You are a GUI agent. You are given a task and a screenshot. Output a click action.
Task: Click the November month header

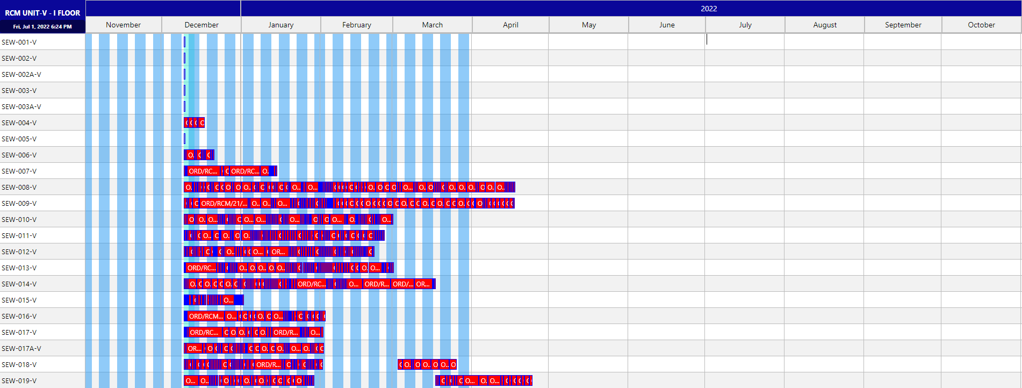[123, 25]
